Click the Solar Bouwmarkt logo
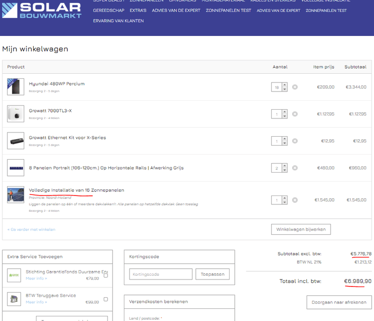Image resolution: width=374 pixels, height=321 pixels. click(42, 10)
